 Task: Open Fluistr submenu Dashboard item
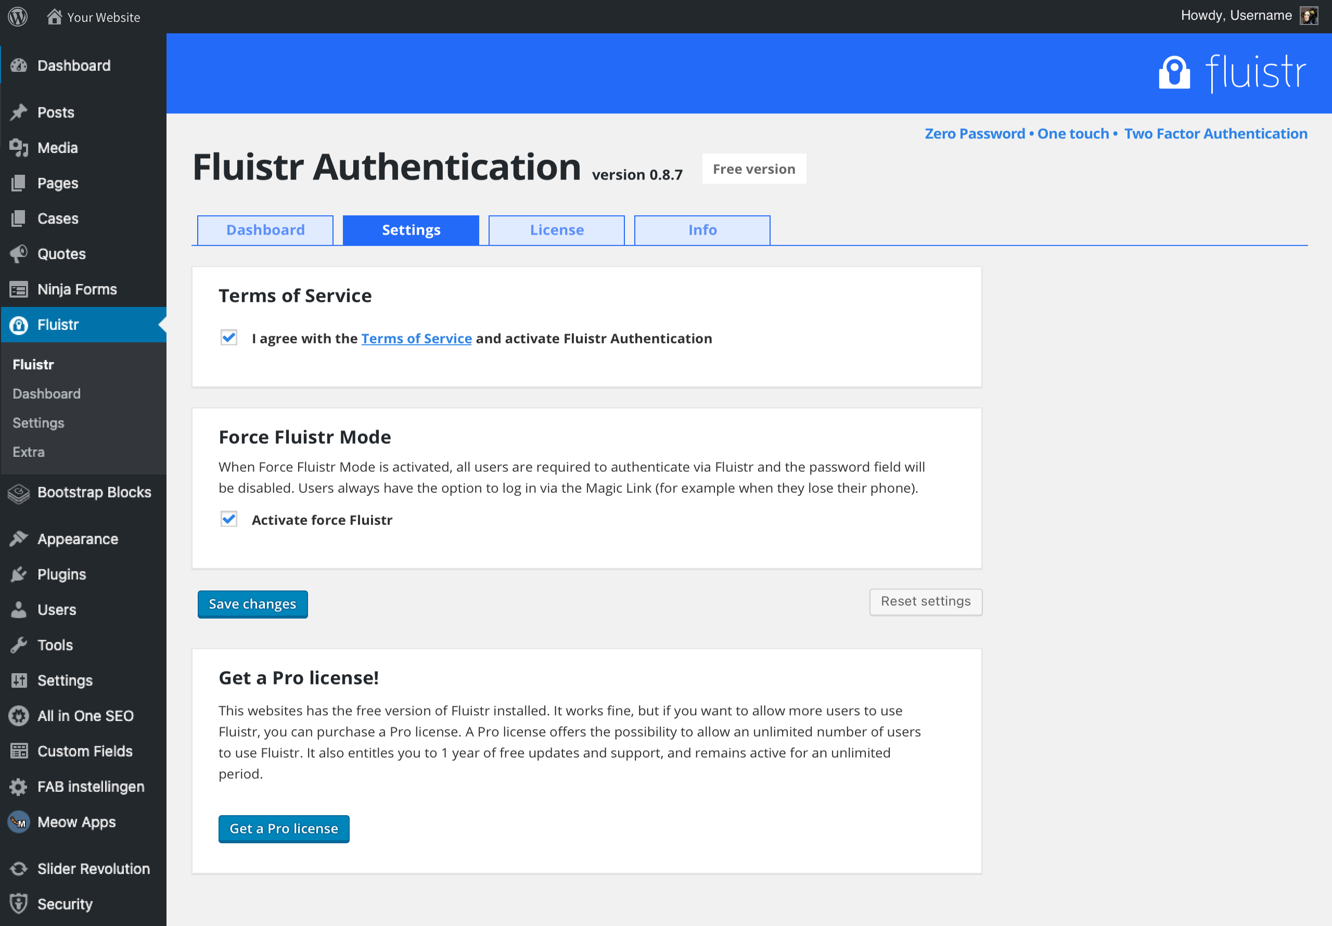pyautogui.click(x=46, y=394)
